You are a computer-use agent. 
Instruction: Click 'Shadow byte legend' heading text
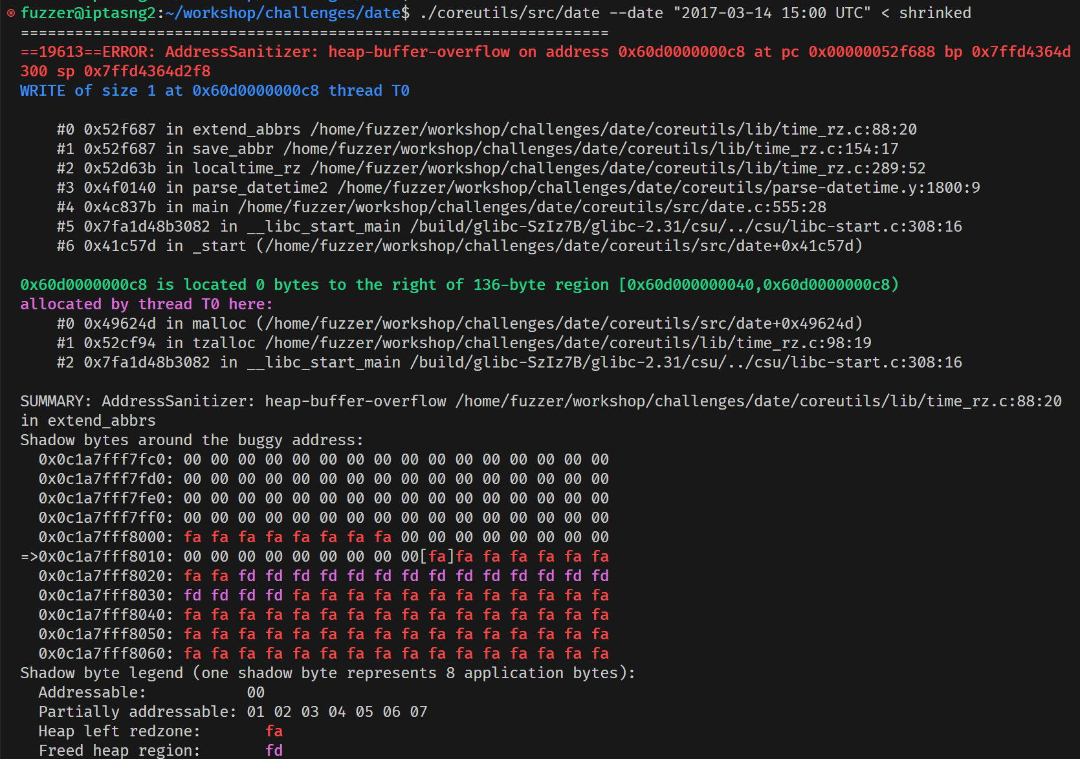coord(102,673)
